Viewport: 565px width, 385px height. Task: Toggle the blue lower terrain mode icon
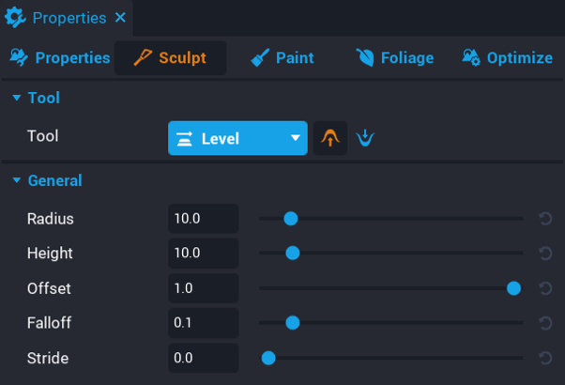[x=365, y=138]
